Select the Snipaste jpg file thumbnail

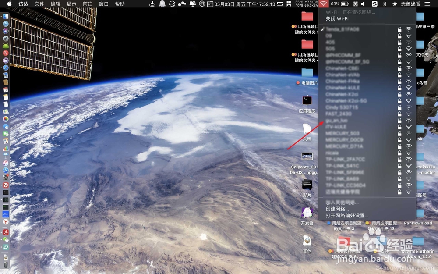click(x=307, y=157)
